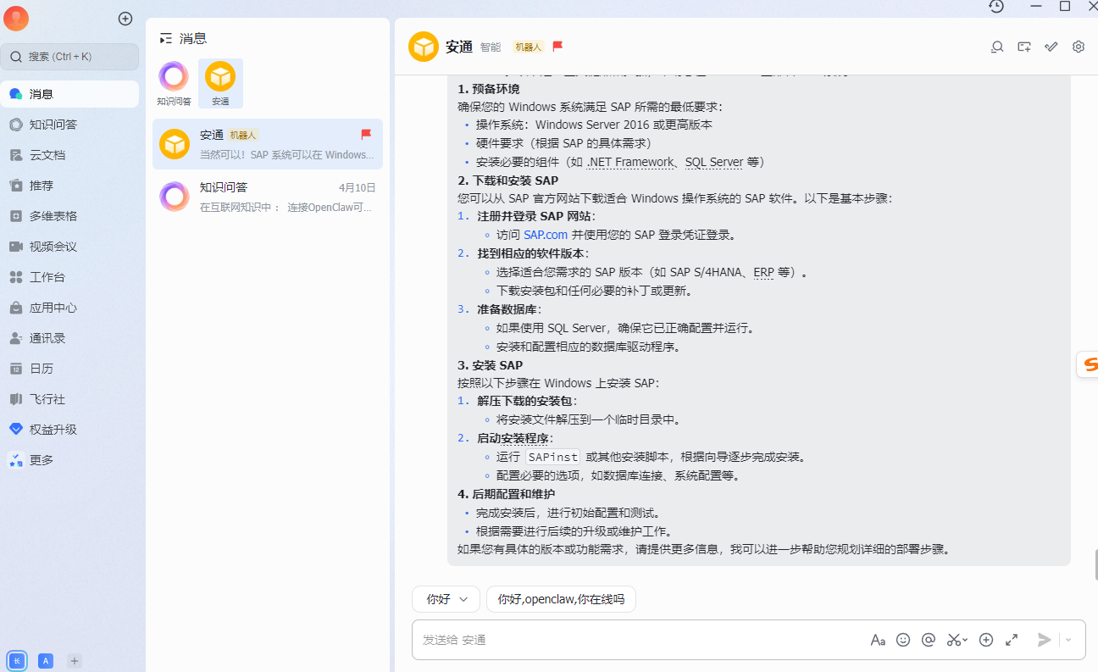The width and height of the screenshot is (1098, 672).
Task: Open the 消息 sidebar tab
Action: [x=70, y=94]
